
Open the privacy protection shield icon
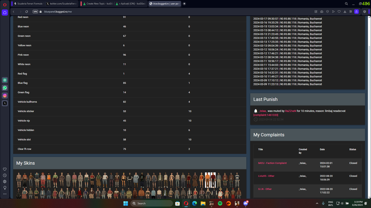coord(328,12)
